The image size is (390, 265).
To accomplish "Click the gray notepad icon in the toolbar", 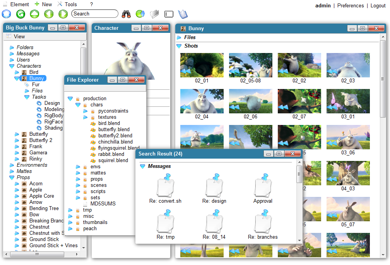I will point(154,14).
